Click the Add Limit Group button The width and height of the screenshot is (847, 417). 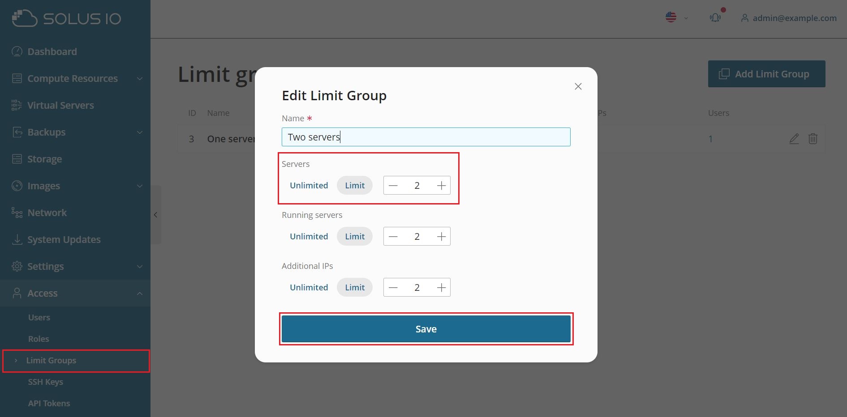pos(766,74)
